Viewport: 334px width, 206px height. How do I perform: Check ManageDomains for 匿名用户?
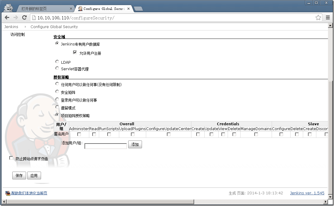click(x=256, y=134)
